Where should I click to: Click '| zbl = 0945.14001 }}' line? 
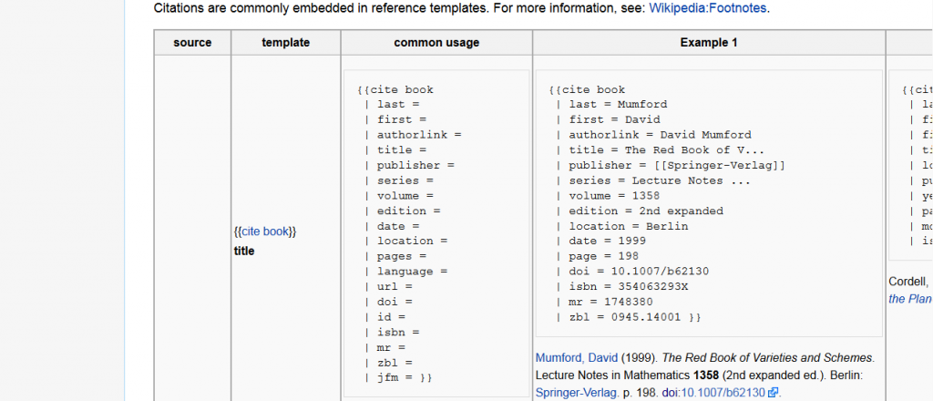tap(629, 318)
